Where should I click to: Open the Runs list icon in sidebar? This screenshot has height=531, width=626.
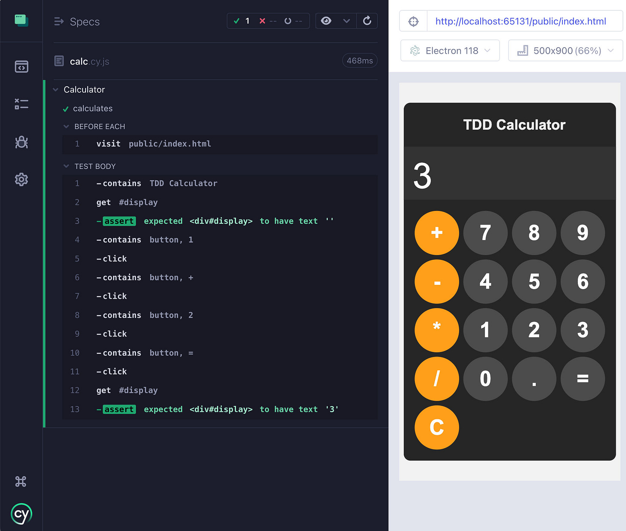[21, 104]
